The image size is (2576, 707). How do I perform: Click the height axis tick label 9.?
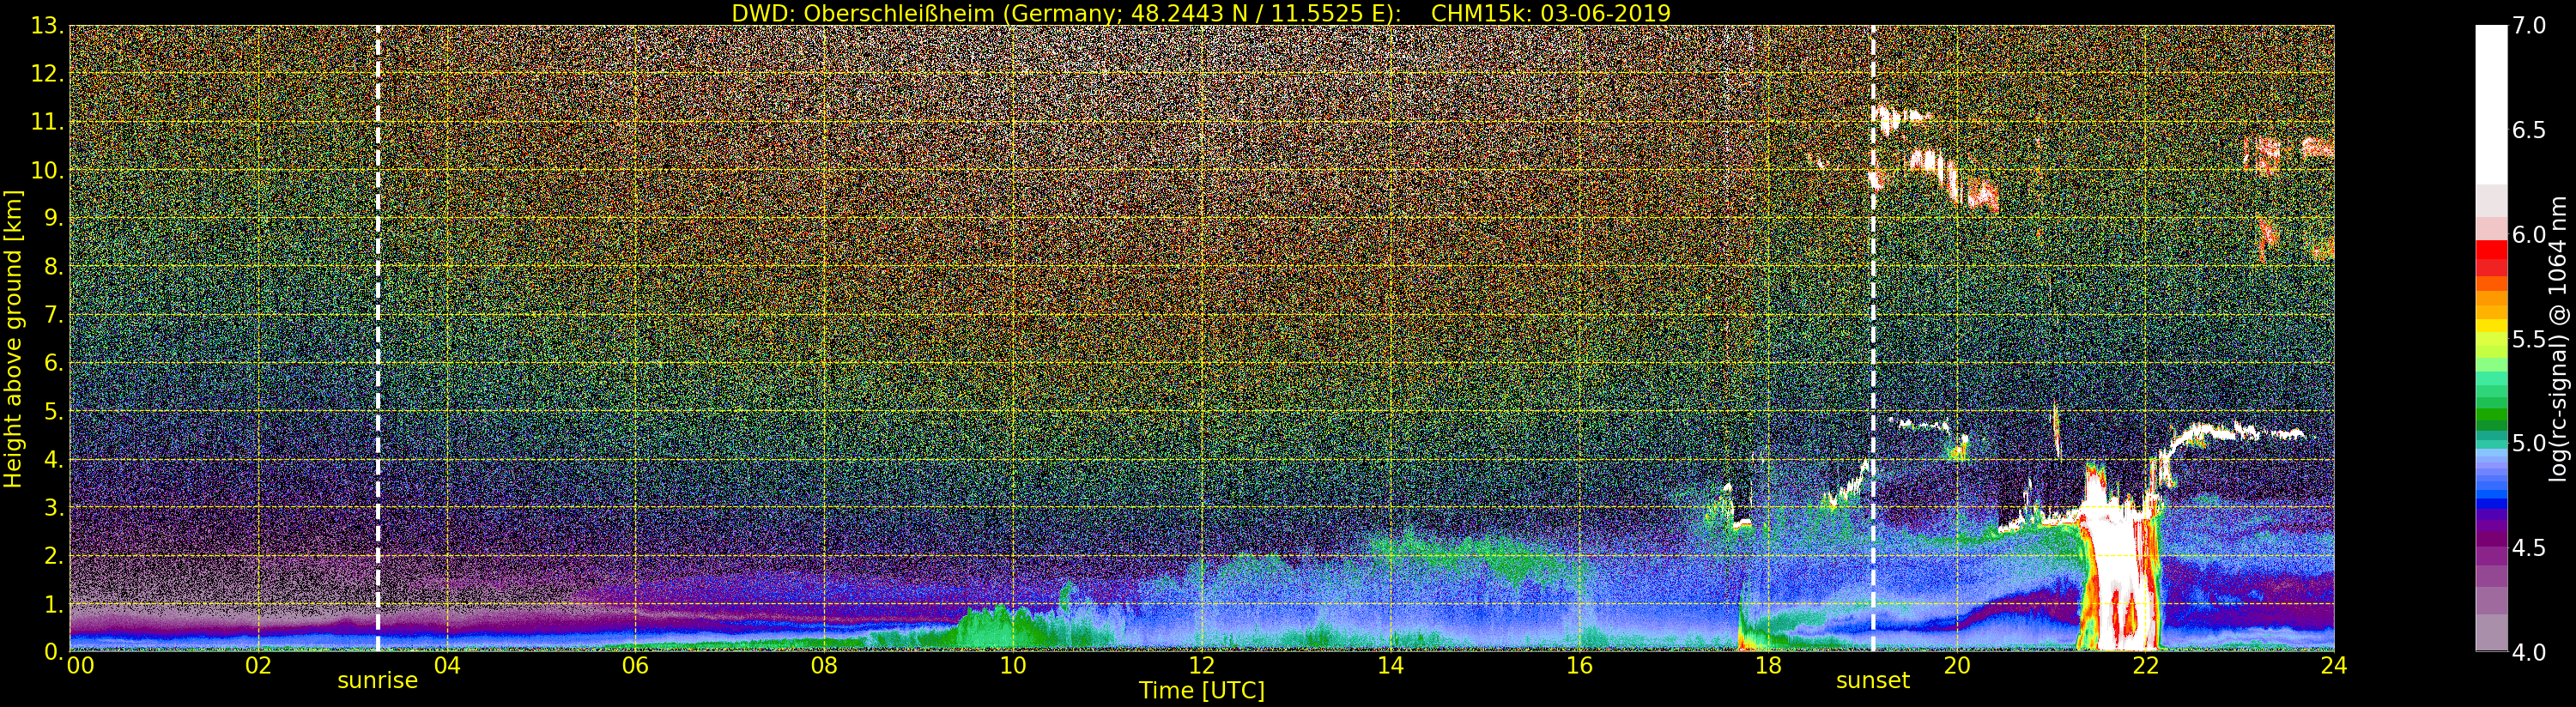(54, 218)
